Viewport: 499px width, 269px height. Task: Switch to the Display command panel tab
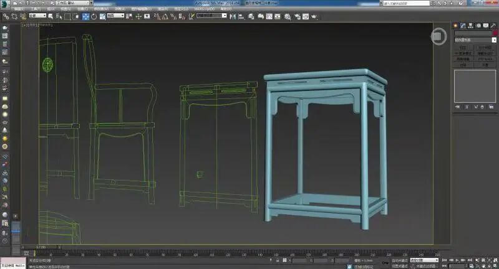tap(486, 26)
